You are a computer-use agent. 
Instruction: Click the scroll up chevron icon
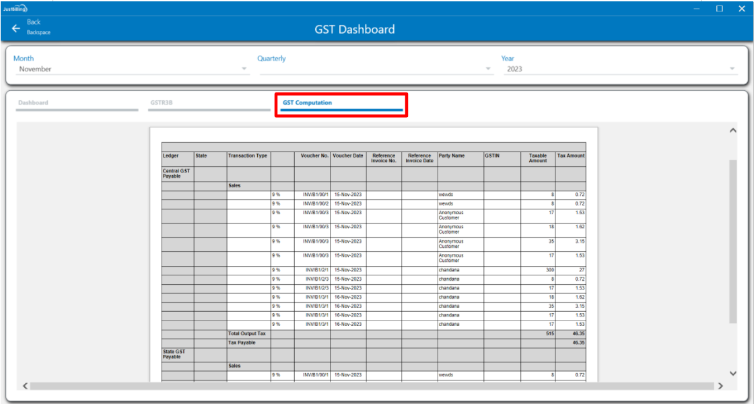(x=733, y=130)
